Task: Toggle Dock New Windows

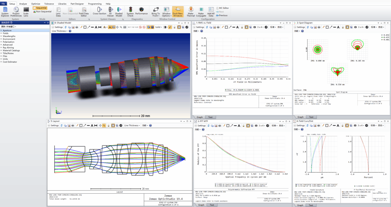Action: (x=178, y=11)
